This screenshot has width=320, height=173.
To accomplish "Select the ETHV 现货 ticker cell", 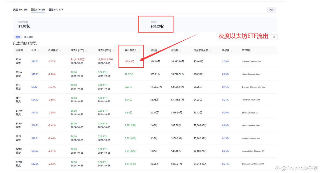I will [x=19, y=125].
